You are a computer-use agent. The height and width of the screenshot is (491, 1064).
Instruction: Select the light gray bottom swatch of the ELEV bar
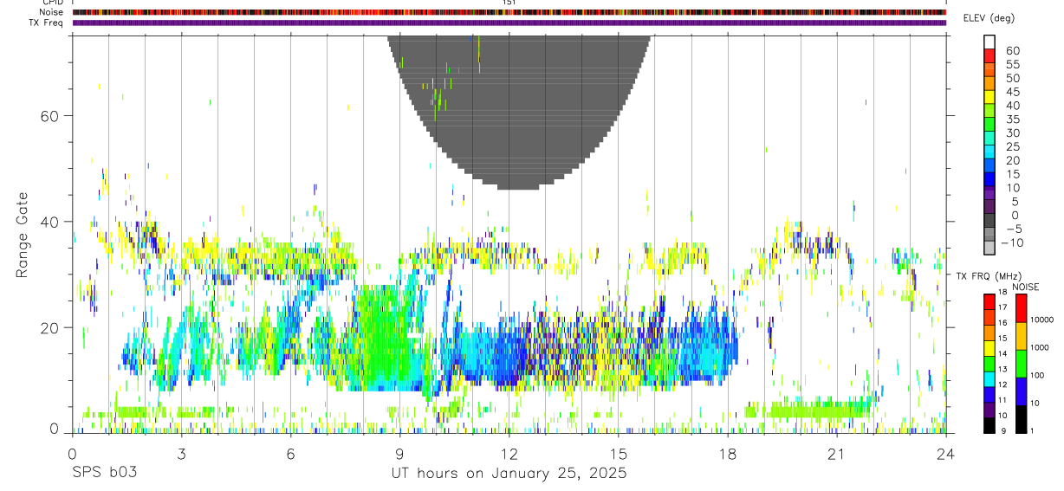[x=989, y=248]
